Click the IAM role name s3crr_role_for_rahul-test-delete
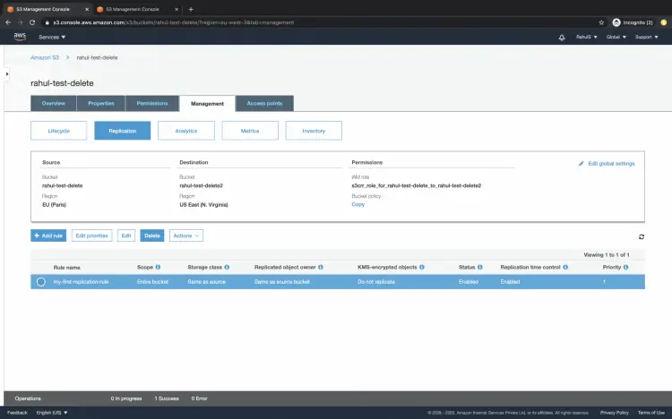The width and height of the screenshot is (672, 419). 416,185
